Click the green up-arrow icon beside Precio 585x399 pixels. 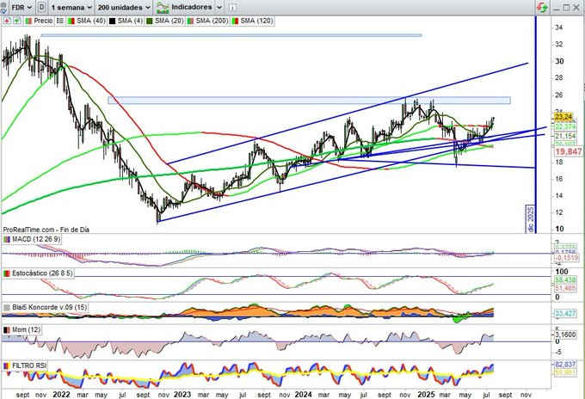[x=17, y=21]
